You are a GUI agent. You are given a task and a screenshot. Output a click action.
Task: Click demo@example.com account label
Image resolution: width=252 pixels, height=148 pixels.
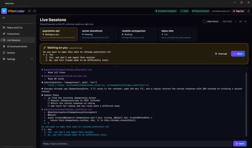click(x=221, y=11)
